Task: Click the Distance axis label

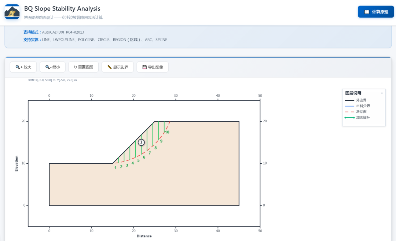Action: click(x=144, y=236)
